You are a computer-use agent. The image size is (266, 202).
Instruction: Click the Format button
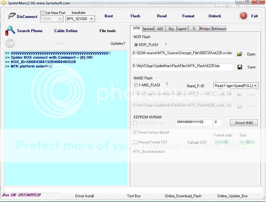pos(188,16)
